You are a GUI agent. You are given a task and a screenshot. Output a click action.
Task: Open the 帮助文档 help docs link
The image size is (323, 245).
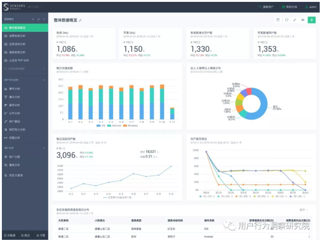click(290, 7)
